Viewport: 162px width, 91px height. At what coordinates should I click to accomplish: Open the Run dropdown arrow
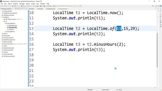(39, 6)
